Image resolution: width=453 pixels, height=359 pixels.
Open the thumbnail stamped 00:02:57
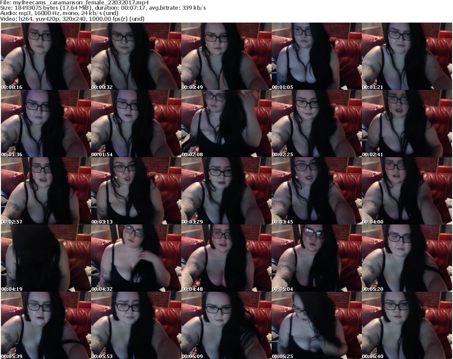(46, 191)
